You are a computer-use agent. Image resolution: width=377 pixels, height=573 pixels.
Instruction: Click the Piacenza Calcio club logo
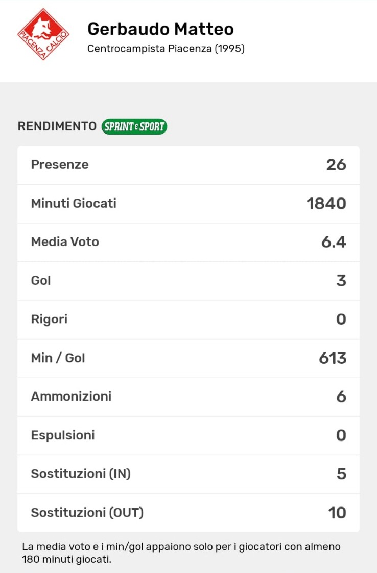pos(43,34)
